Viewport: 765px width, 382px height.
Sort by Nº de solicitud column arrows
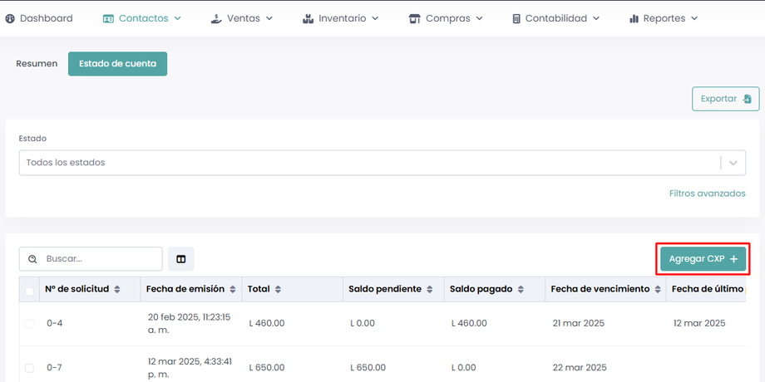[x=117, y=289]
